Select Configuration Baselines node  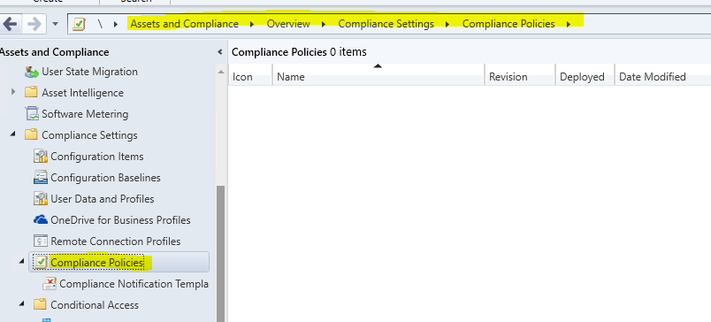click(105, 178)
